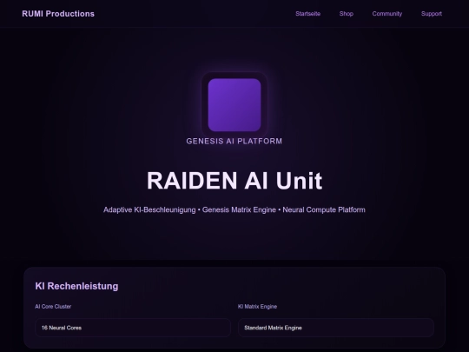Click the RAIDEN AI Unit headline
469x352 pixels.
point(234,181)
